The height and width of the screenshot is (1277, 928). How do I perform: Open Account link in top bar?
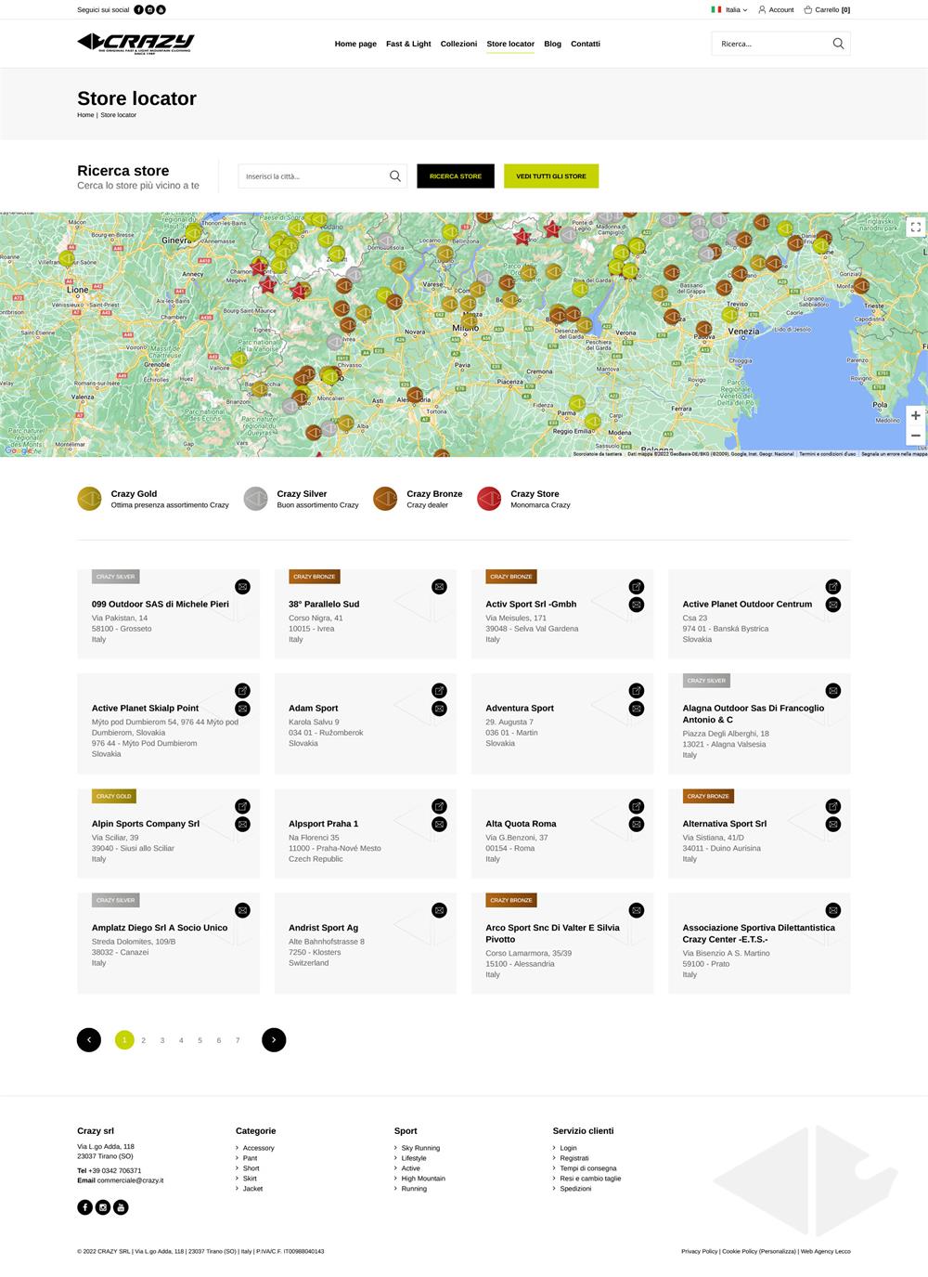776,9
